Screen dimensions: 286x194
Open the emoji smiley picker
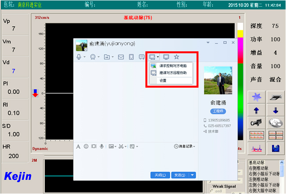[86, 146]
